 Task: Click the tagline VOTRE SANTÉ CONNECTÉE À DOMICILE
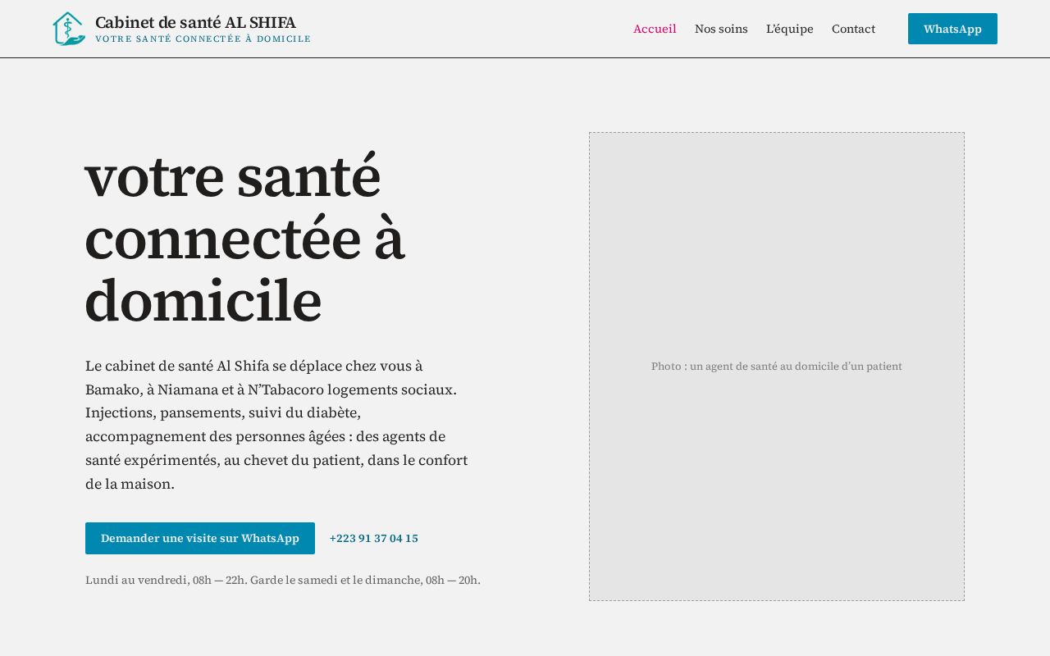(203, 39)
